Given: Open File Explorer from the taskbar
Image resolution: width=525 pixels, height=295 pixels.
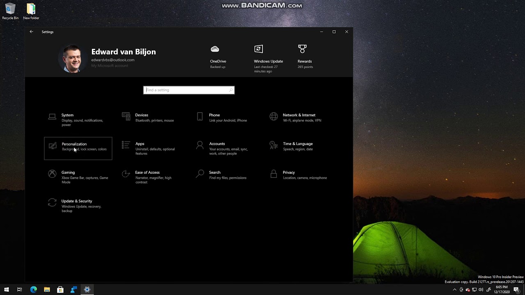Looking at the screenshot, I should click(x=47, y=290).
